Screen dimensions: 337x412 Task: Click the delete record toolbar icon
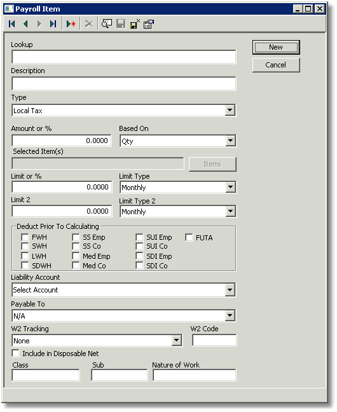click(89, 24)
